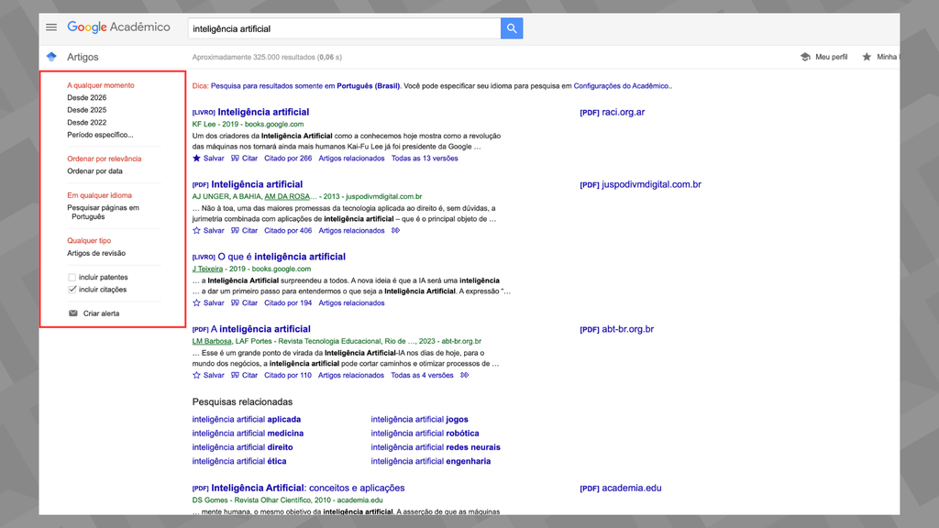The width and height of the screenshot is (939, 528).
Task: Click author link J Teixeira
Action: 207,269
